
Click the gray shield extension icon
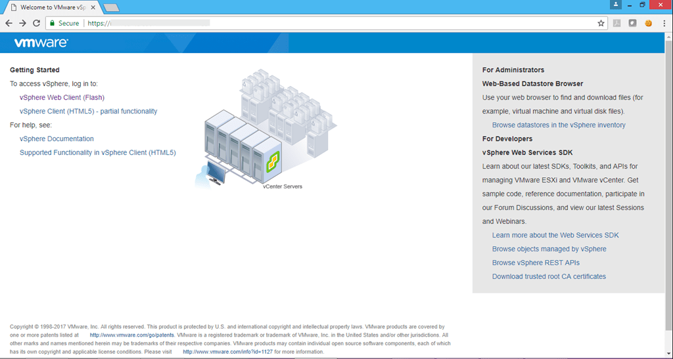[x=632, y=23]
